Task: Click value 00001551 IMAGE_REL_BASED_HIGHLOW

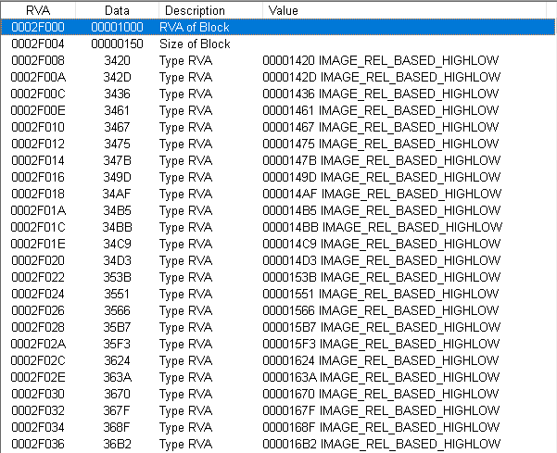Action: pyautogui.click(x=381, y=295)
